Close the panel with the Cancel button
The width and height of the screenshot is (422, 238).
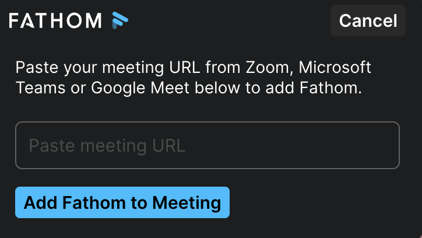tap(368, 21)
